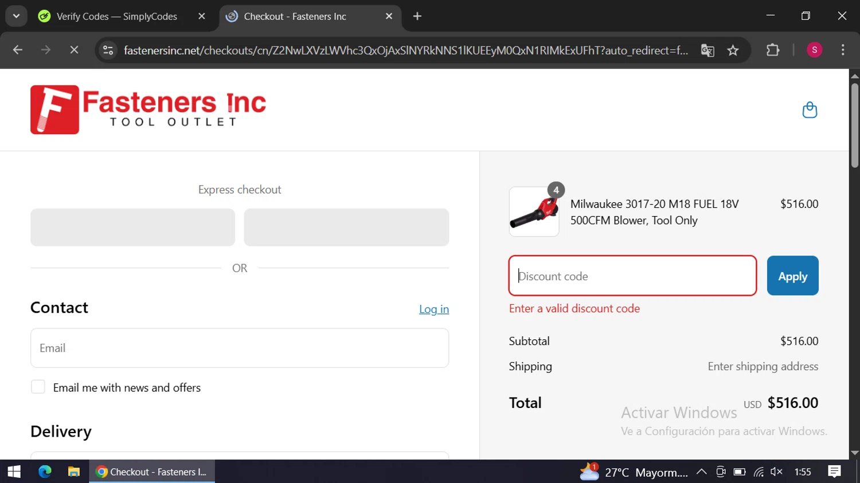Click the Milwaukee 3017-20 M18 FUEL product name
The image size is (860, 483).
pyautogui.click(x=654, y=212)
